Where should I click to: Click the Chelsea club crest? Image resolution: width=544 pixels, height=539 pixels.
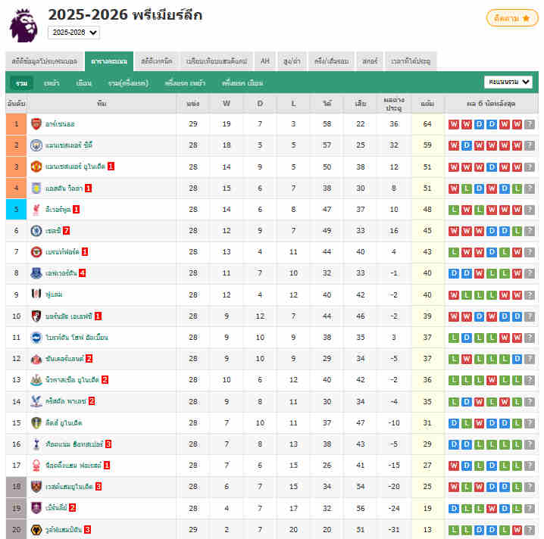pyautogui.click(x=36, y=230)
